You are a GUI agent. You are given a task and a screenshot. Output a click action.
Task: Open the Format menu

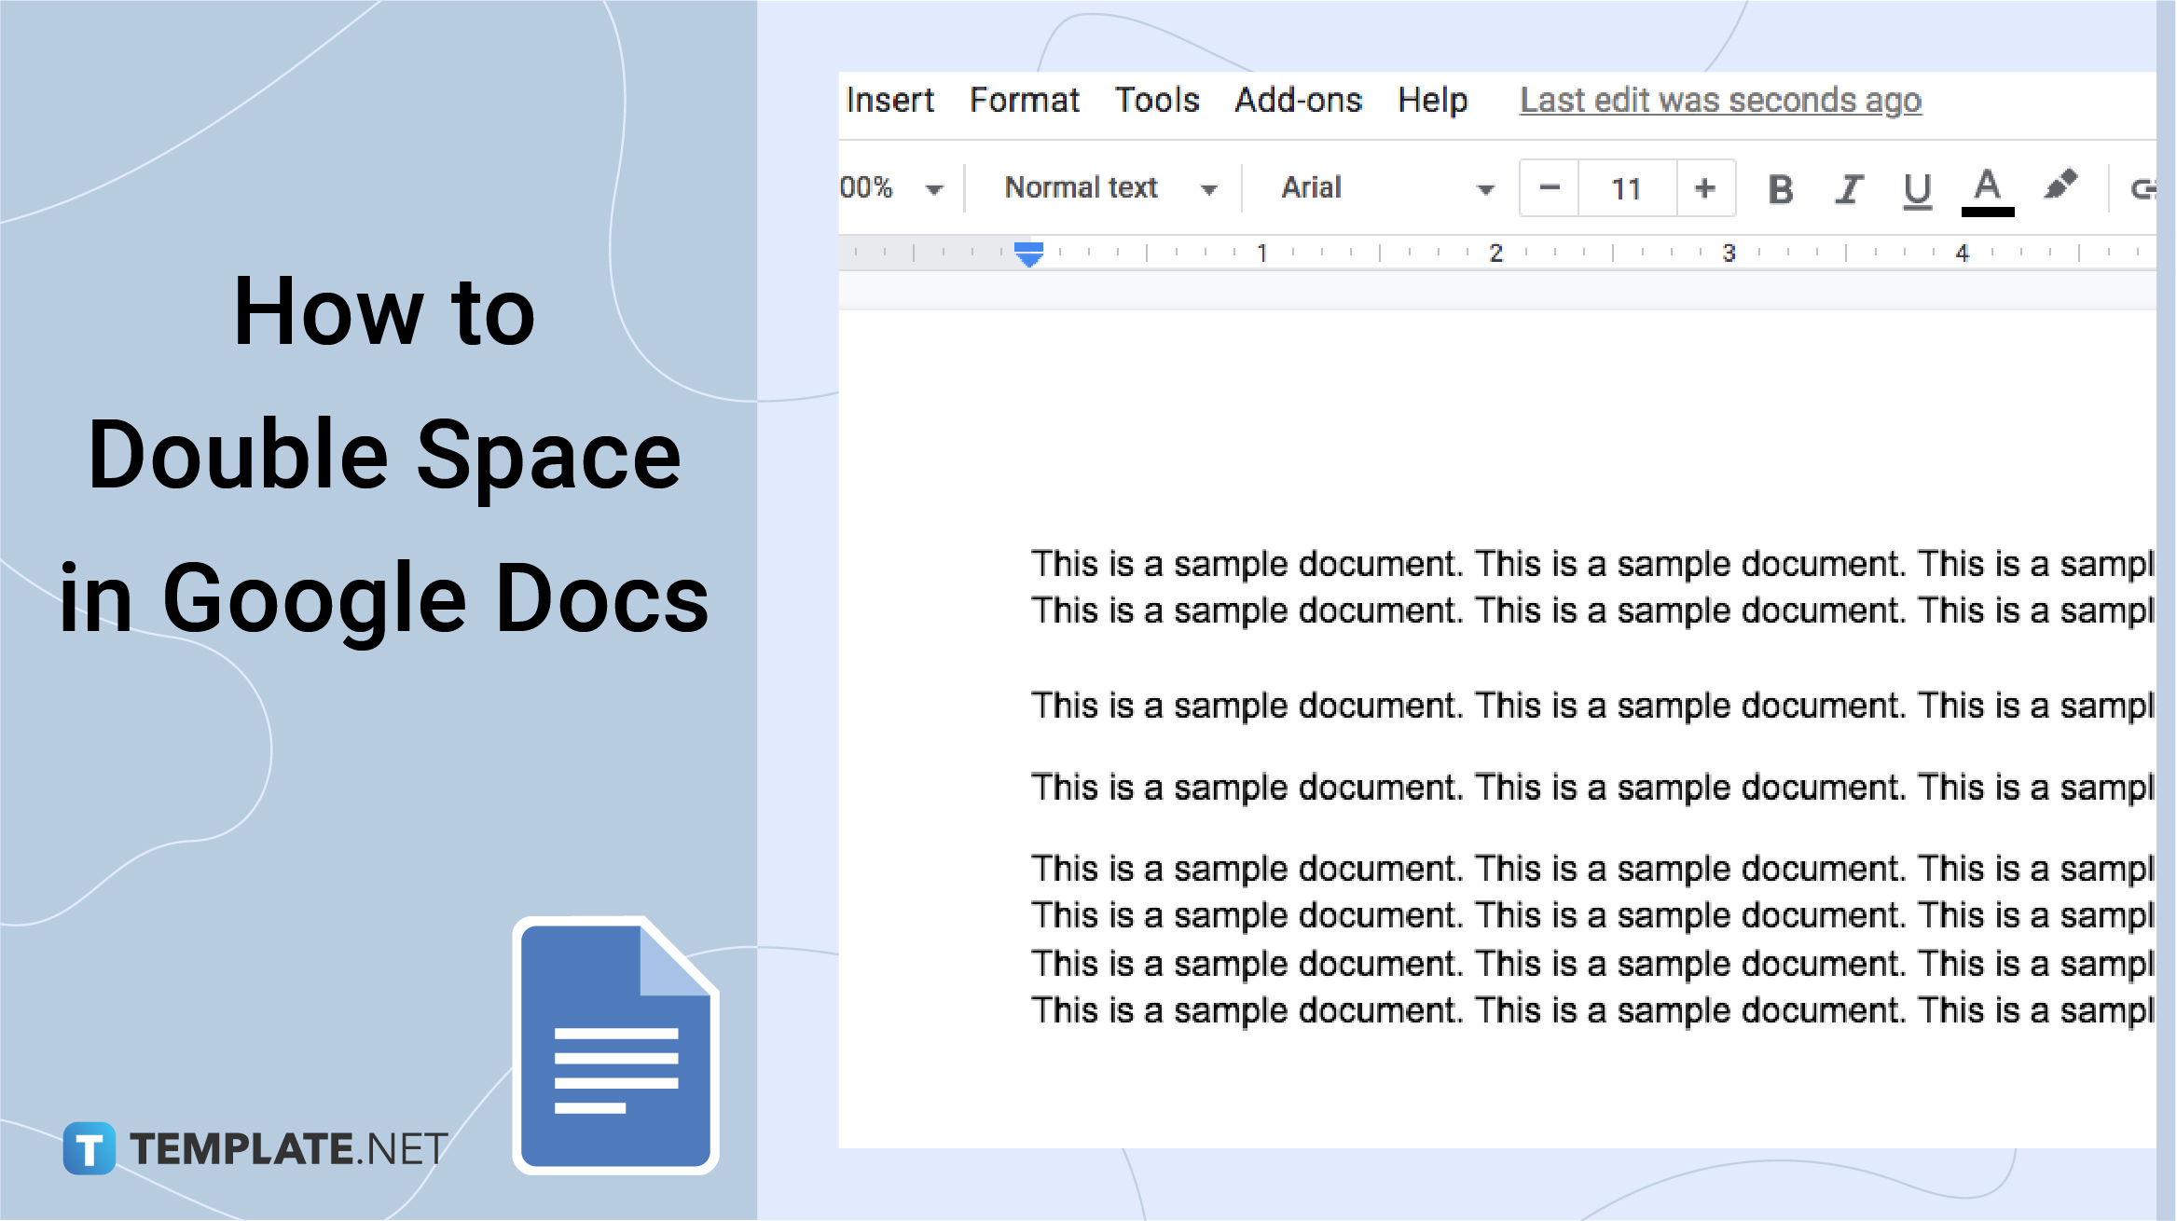tap(1026, 100)
